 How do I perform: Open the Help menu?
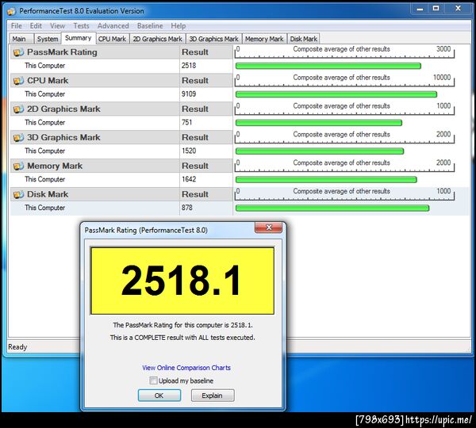tap(178, 26)
